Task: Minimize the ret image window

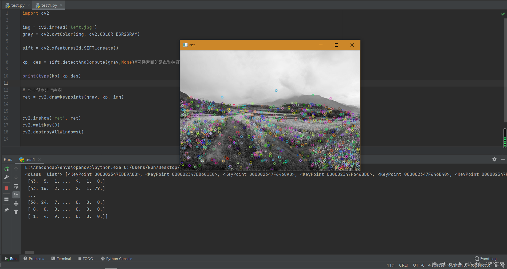Action: (x=321, y=45)
